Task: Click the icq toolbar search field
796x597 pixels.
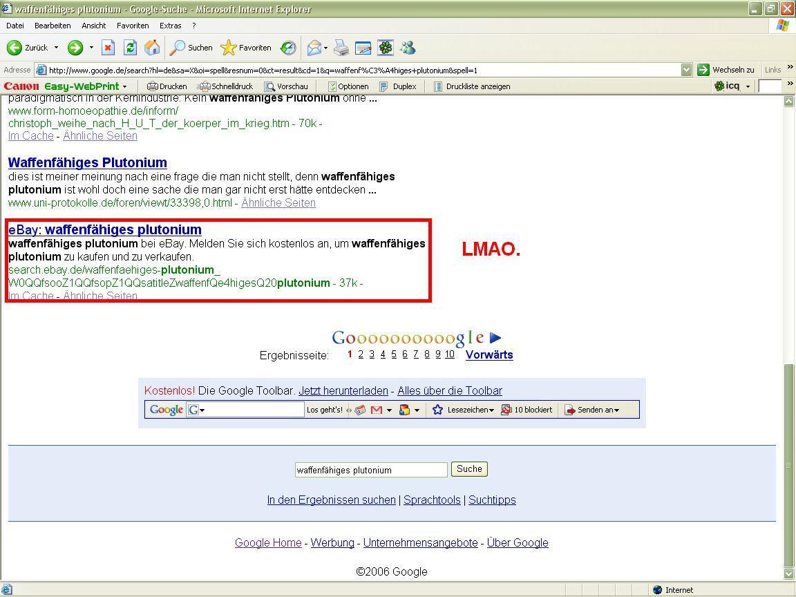Action: click(x=770, y=86)
